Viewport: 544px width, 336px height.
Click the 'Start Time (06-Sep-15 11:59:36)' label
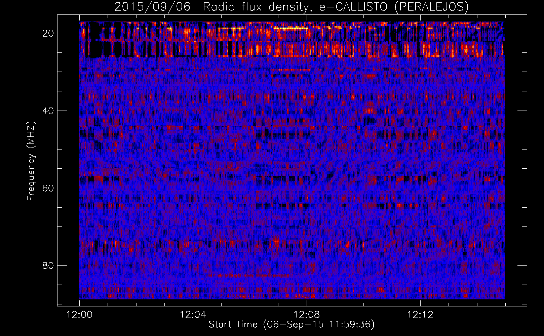292,325
